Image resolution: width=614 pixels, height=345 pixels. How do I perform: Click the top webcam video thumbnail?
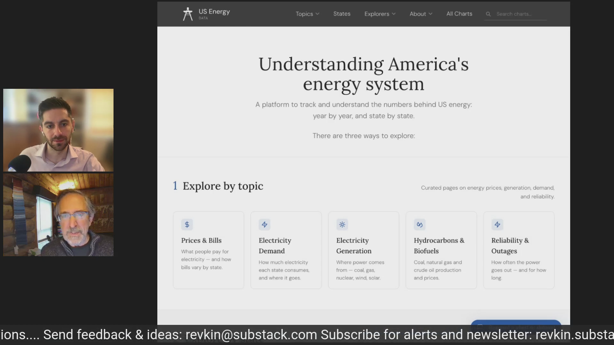click(x=58, y=130)
